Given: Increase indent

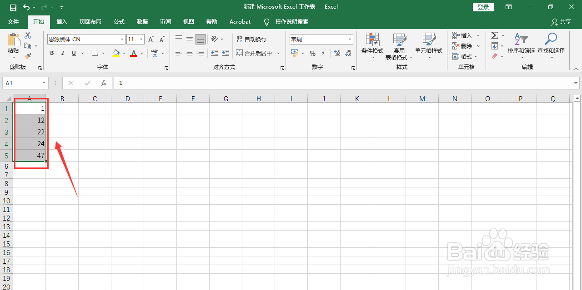Looking at the screenshot, I should tap(226, 53).
